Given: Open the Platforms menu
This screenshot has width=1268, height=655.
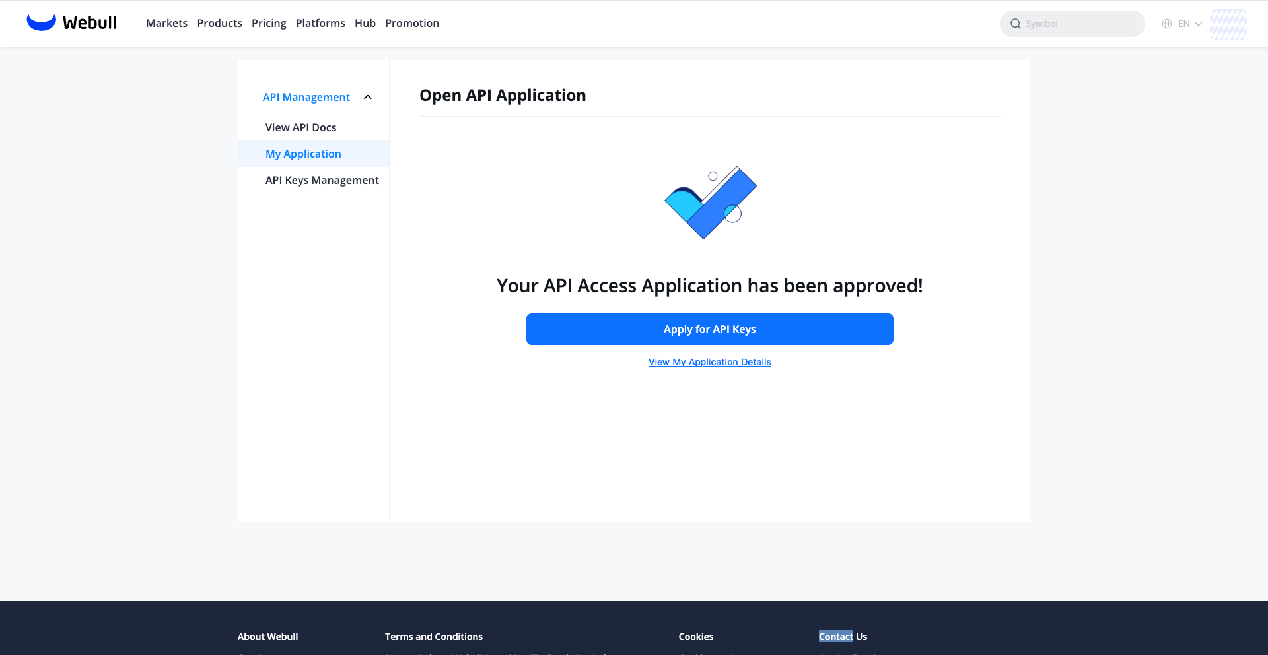Looking at the screenshot, I should click(x=320, y=23).
